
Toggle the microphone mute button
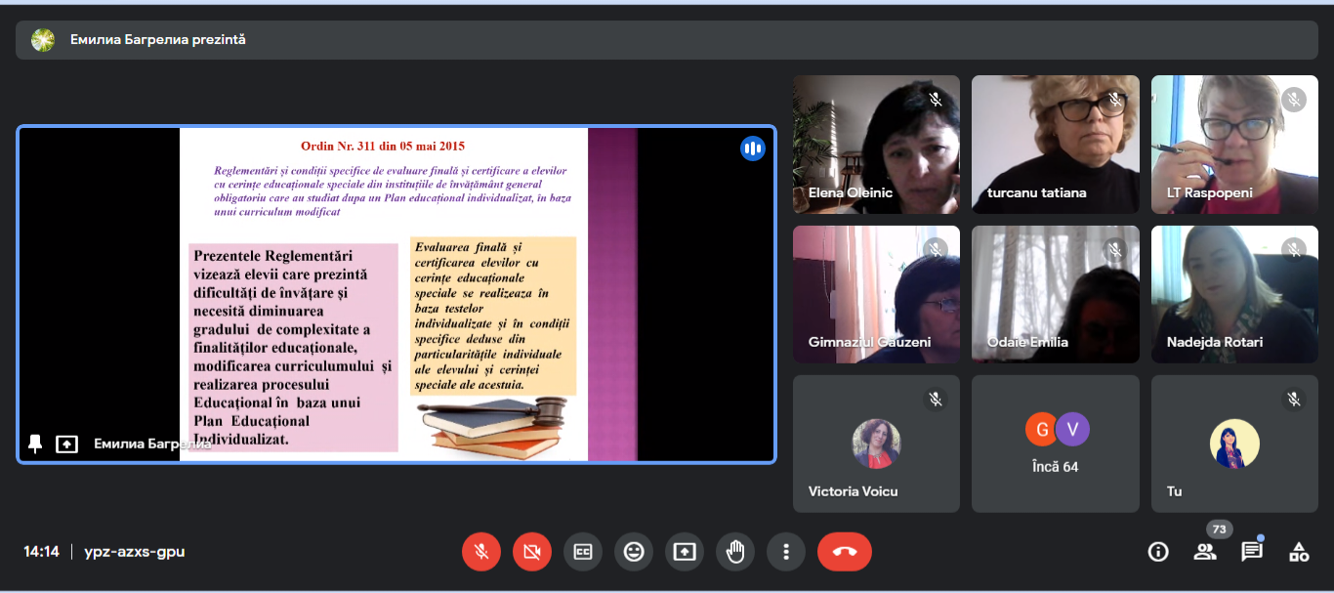tap(481, 552)
